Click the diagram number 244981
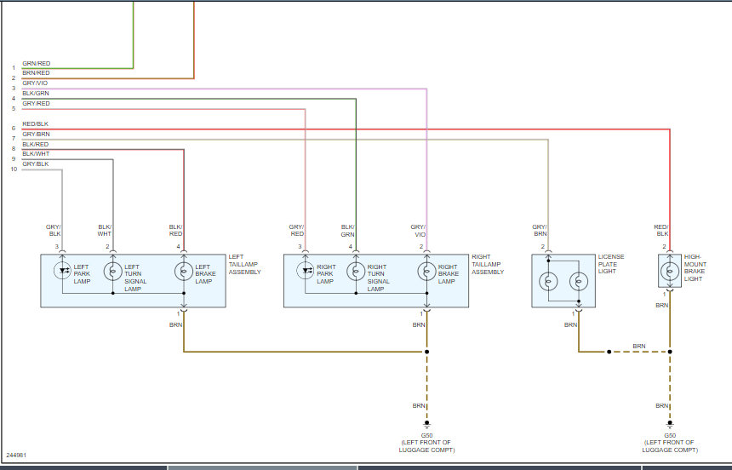This screenshot has height=470, width=732. point(16,455)
